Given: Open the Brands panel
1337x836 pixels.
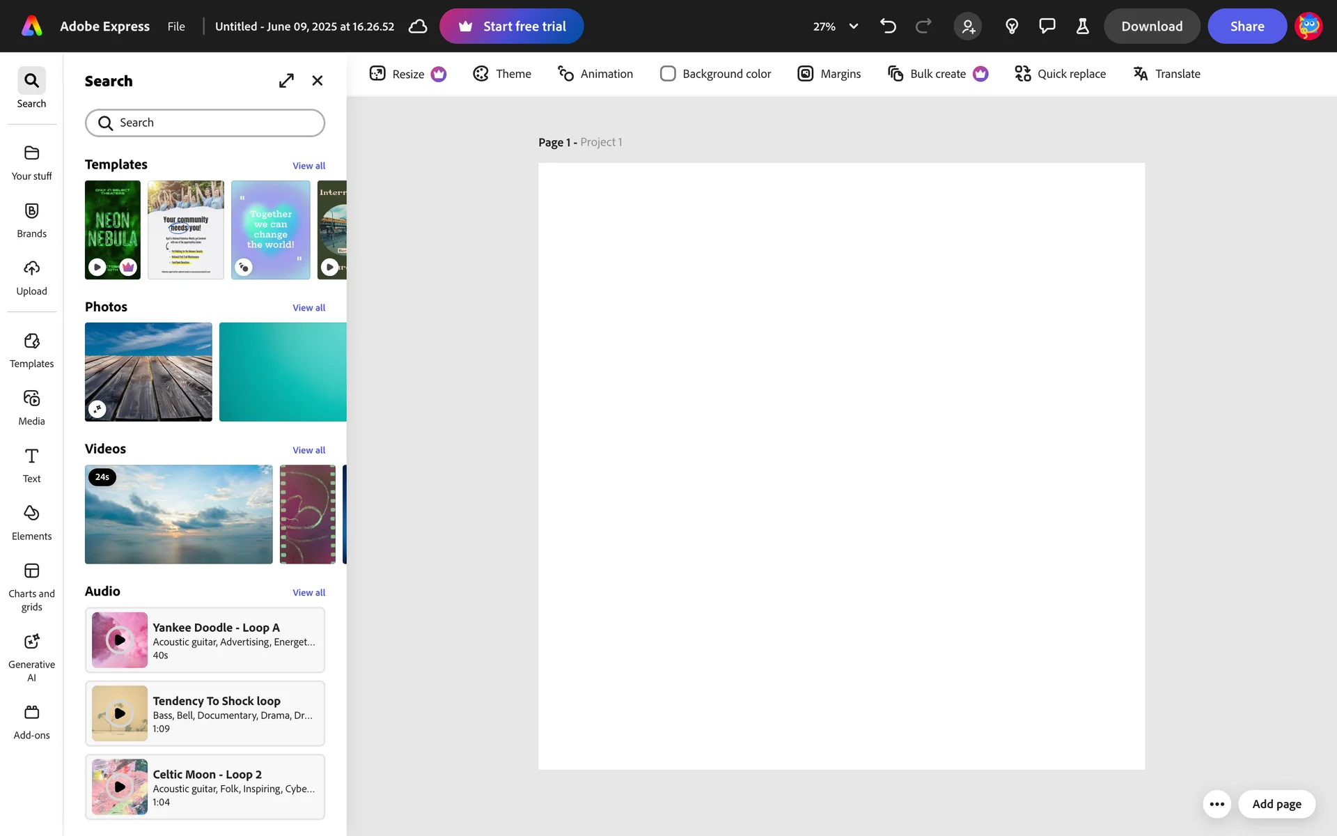Looking at the screenshot, I should point(31,220).
